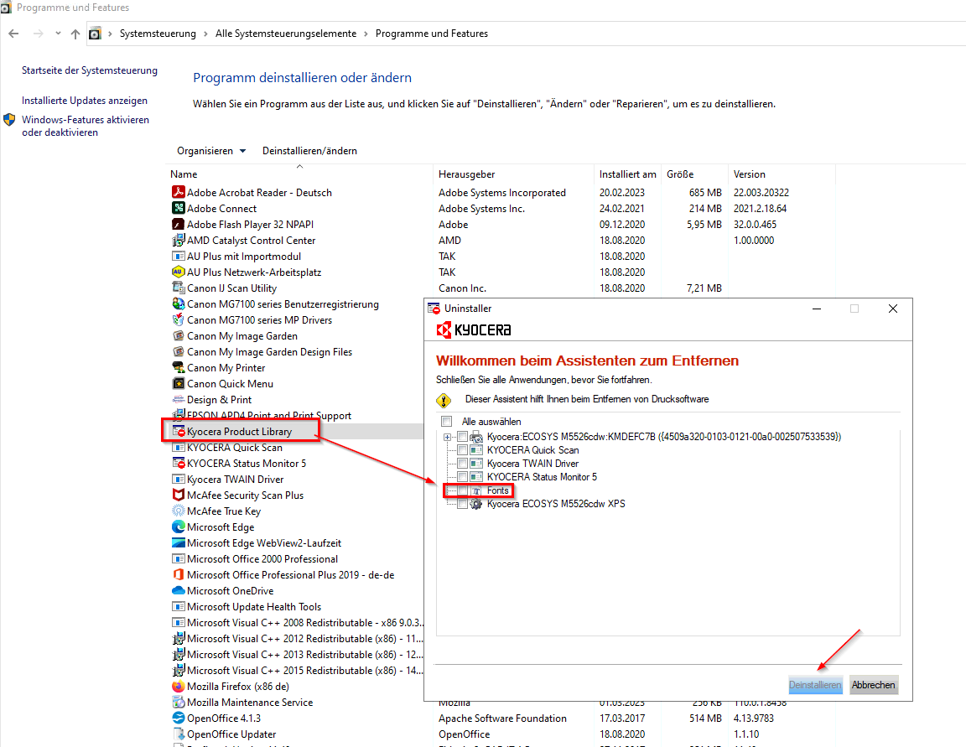
Task: Check the Fonts checkbox
Action: 462,490
